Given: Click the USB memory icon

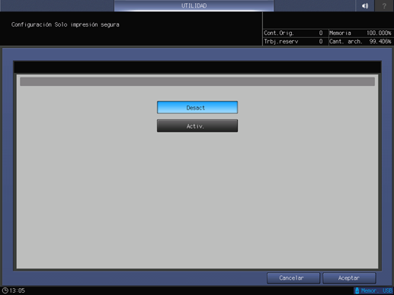Looking at the screenshot, I should click(x=357, y=290).
